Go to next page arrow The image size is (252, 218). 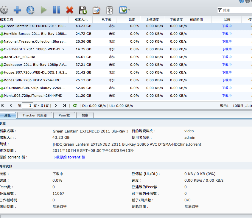point(56,105)
